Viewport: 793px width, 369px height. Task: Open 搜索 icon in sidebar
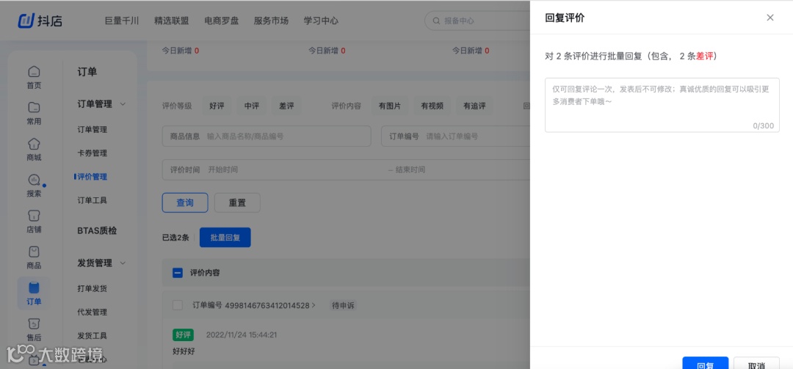34,180
